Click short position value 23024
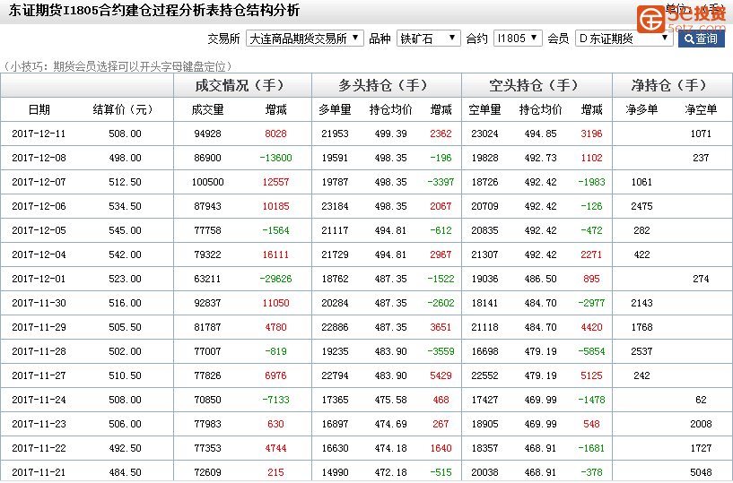733x483 pixels. pos(484,134)
